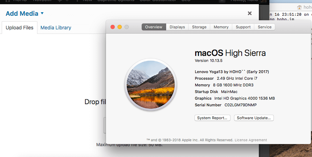Switch to Media Library tab
Screen dimensions: 312x157
pyautogui.click(x=56, y=28)
